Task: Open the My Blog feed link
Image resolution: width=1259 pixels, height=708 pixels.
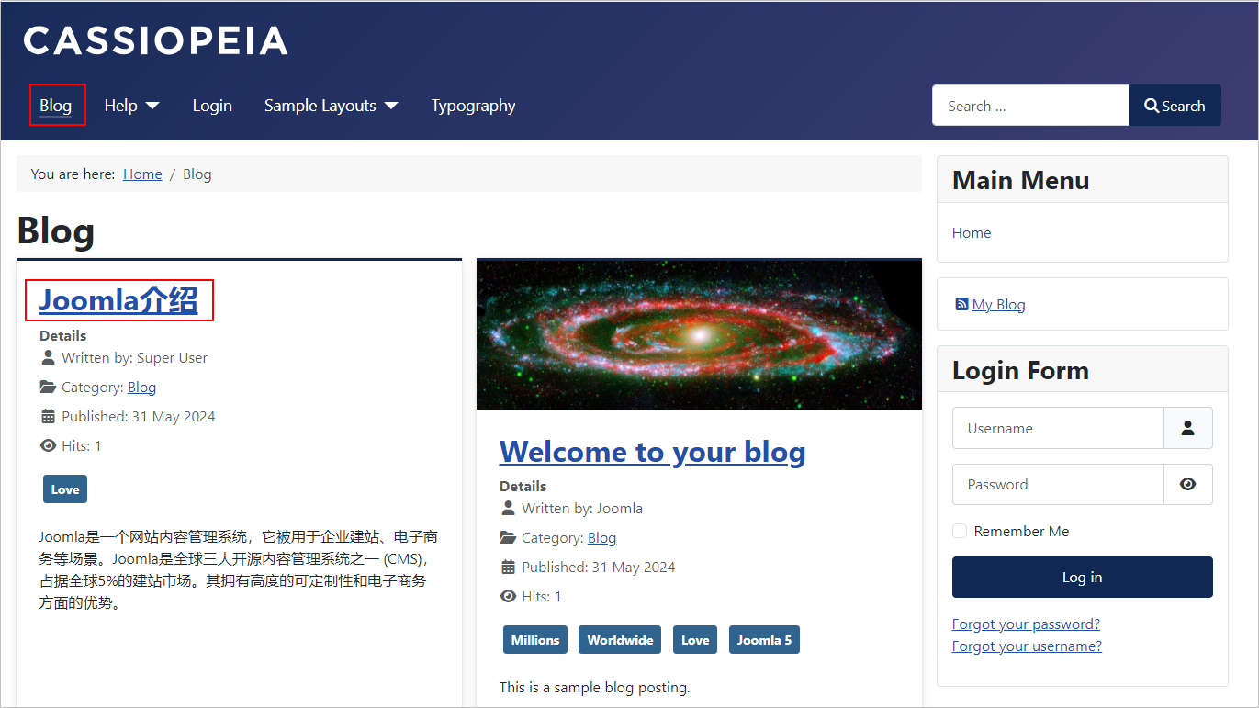Action: tap(999, 304)
